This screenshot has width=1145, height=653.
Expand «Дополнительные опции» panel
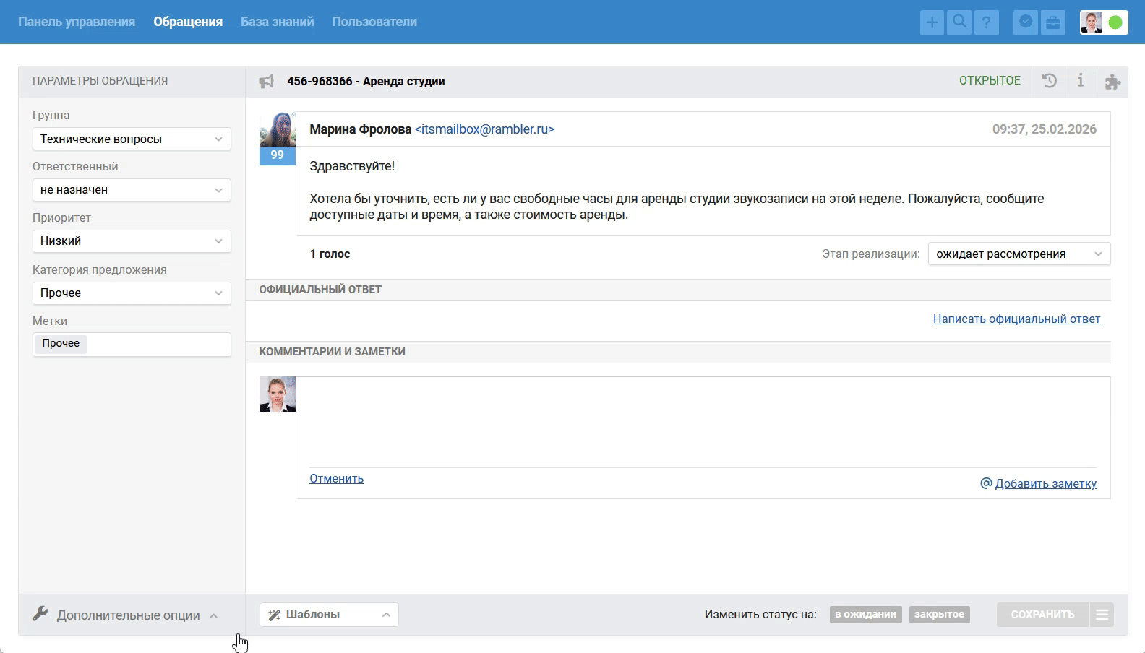click(127, 615)
